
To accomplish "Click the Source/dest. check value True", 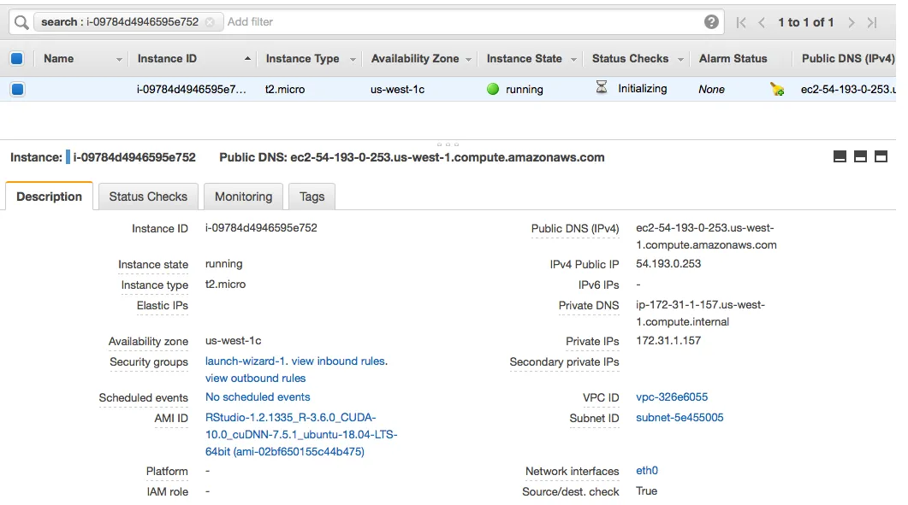I will [x=646, y=490].
